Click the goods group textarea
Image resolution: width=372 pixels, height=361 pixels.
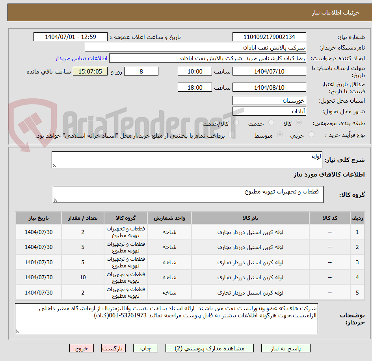tap(188, 194)
